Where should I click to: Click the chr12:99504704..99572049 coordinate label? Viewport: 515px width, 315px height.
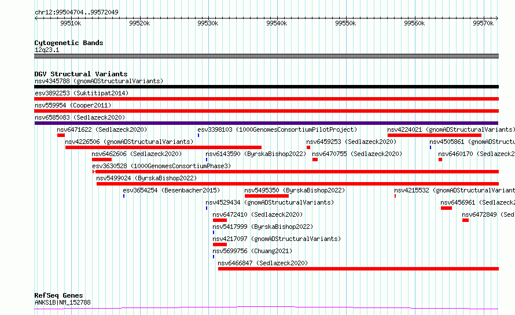[76, 12]
